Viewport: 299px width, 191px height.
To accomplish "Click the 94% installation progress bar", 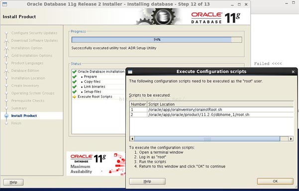I will coord(157,40).
